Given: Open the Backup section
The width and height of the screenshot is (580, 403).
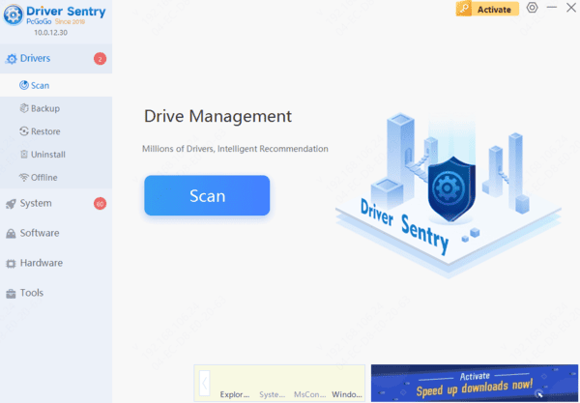Looking at the screenshot, I should 44,108.
